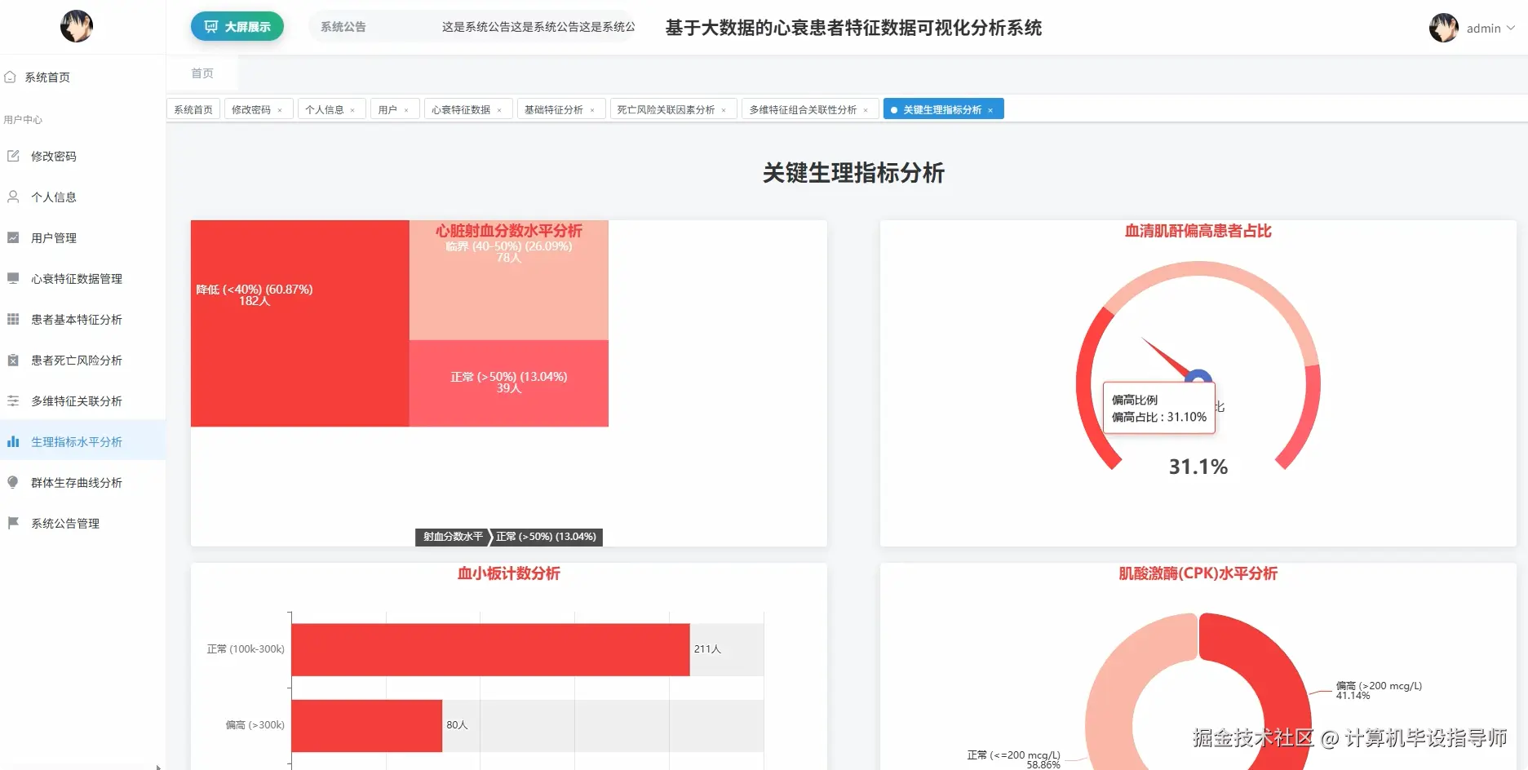Screen dimensions: 1528x770
Task: Open 患者死亡风险分析 in the sidebar
Action: click(82, 360)
